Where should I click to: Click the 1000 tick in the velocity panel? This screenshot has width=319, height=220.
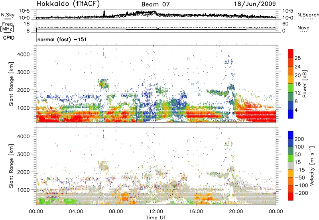[x=24, y=190]
